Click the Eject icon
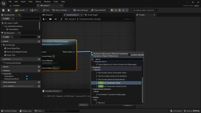Screen dimensions: 201x113 pos(123,10)
